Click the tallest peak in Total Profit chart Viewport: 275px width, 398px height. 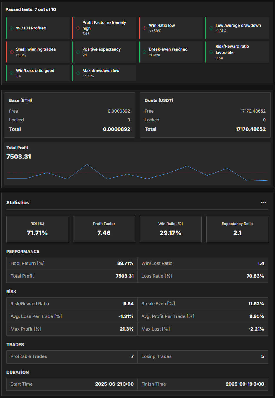tap(87, 165)
